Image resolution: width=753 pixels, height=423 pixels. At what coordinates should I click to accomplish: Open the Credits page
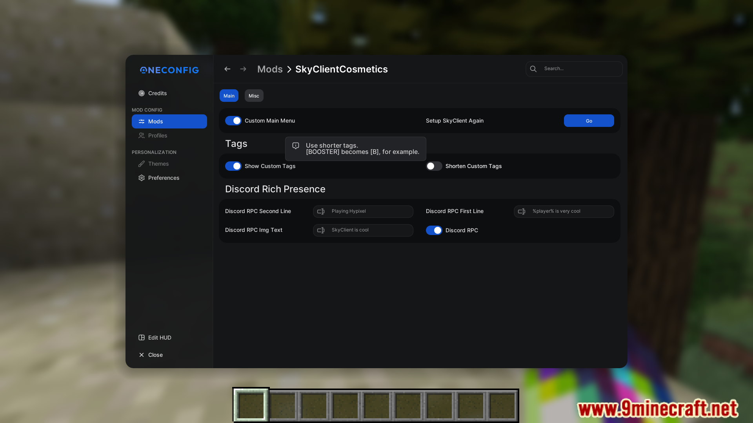(x=169, y=93)
